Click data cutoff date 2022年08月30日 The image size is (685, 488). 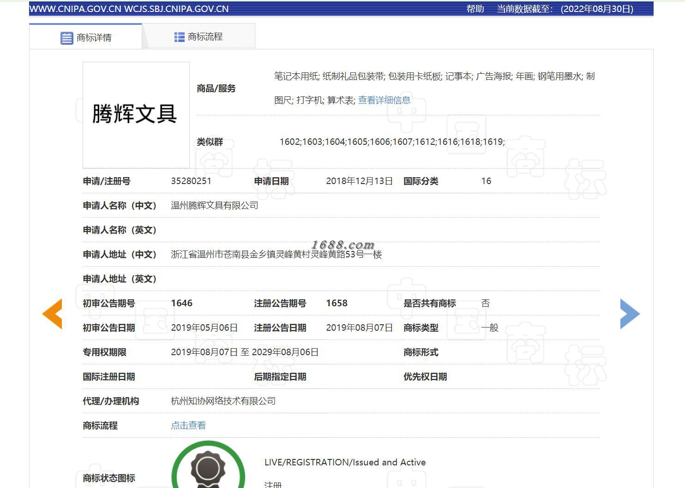point(597,9)
